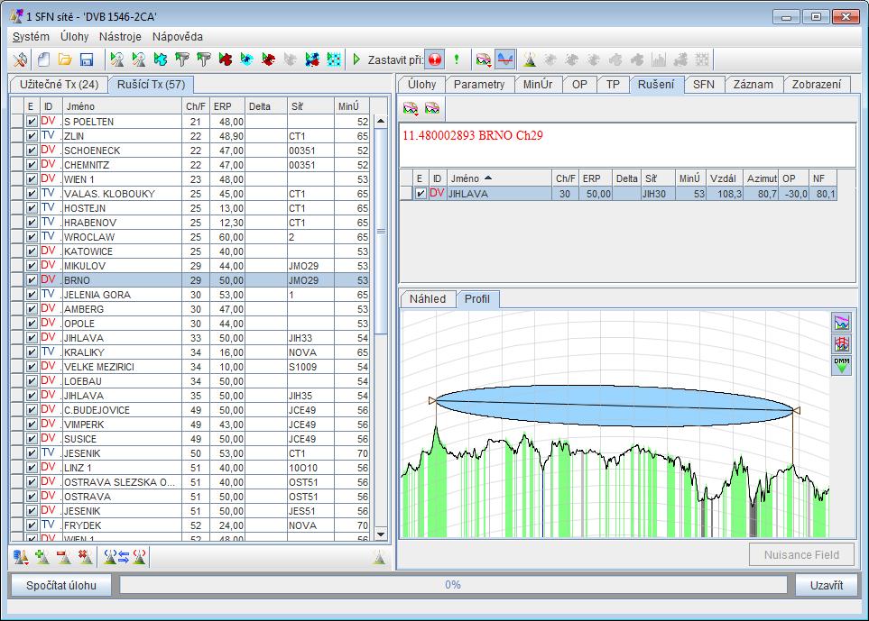869x621 pixels.
Task: Toggle checkbox of JIHLAVA in right table
Action: coord(421,194)
